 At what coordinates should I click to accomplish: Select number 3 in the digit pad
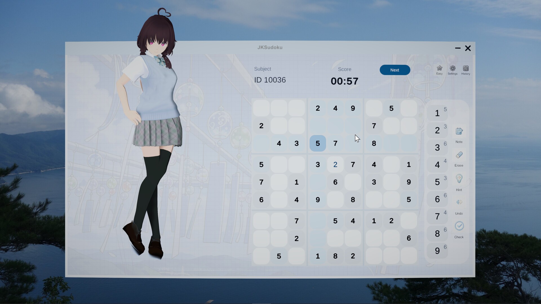pyautogui.click(x=437, y=147)
